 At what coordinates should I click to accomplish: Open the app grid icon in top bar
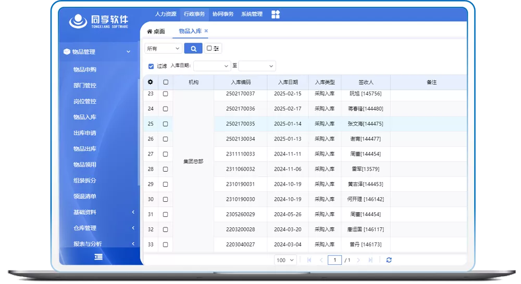[276, 14]
